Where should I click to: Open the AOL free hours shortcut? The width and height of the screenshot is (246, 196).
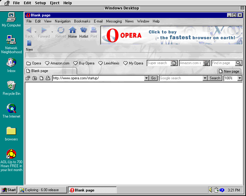[11, 160]
